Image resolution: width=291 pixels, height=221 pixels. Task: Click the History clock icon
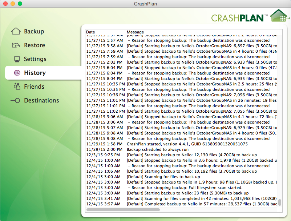[17, 73]
